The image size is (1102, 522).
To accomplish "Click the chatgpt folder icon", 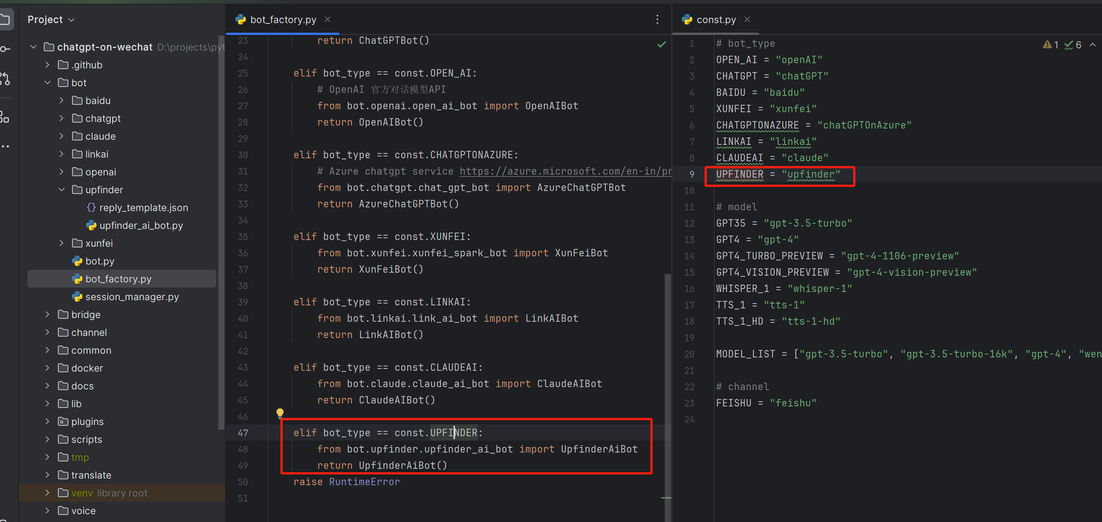I will click(77, 118).
